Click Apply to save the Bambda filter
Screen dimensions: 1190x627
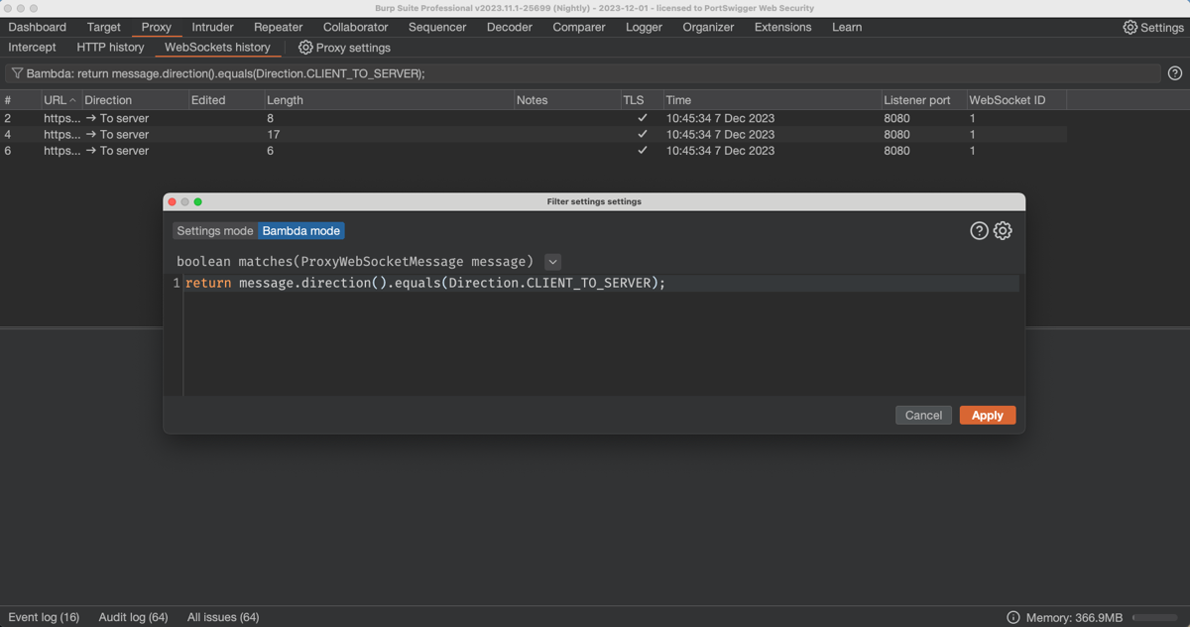point(988,416)
